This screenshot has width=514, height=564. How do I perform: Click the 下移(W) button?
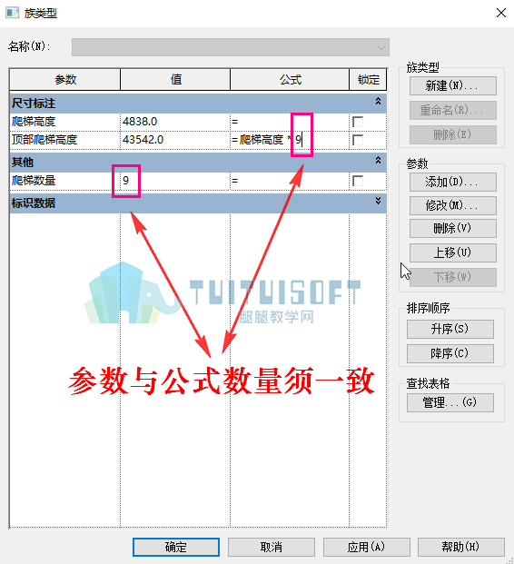click(453, 277)
